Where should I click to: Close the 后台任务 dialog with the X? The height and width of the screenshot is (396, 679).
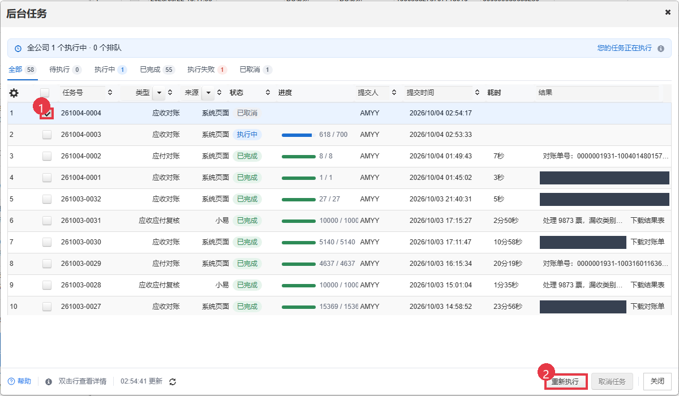coord(668,12)
